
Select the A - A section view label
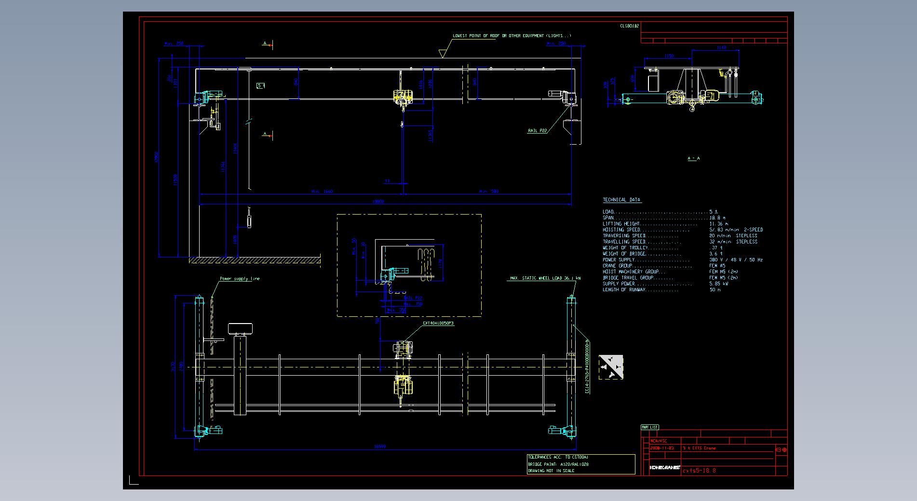click(693, 158)
